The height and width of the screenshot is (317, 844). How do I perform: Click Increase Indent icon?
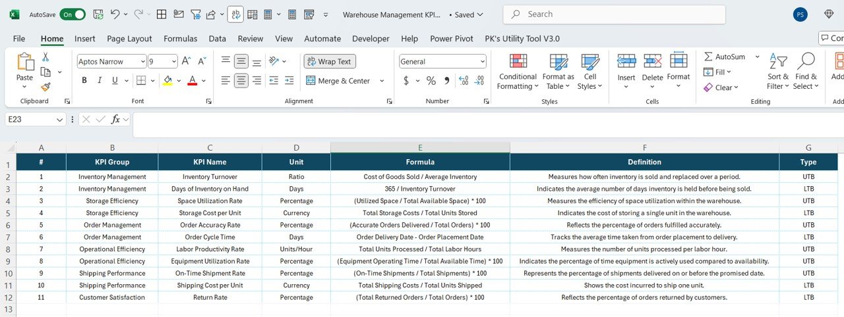click(x=290, y=81)
